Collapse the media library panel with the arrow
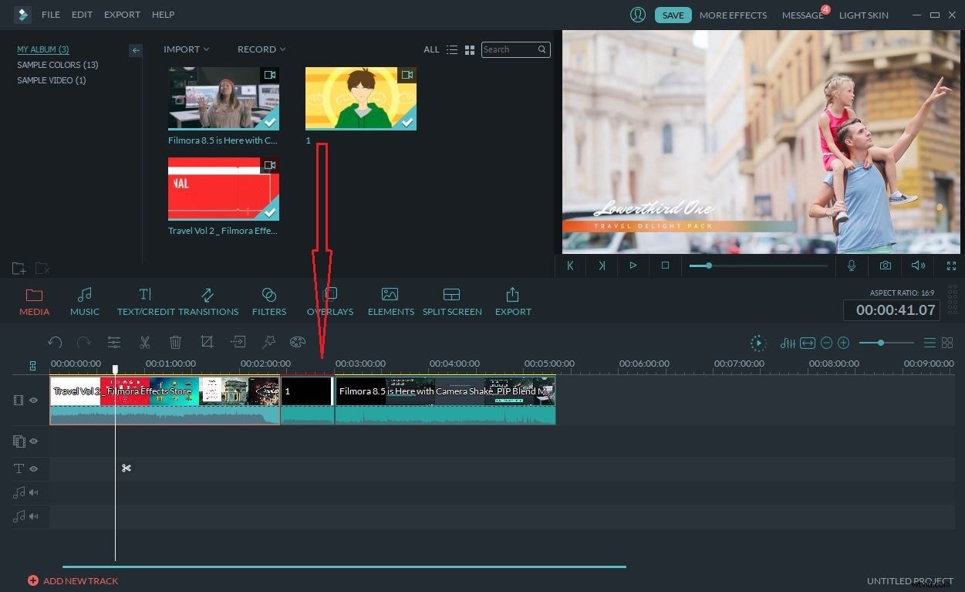 [x=136, y=50]
